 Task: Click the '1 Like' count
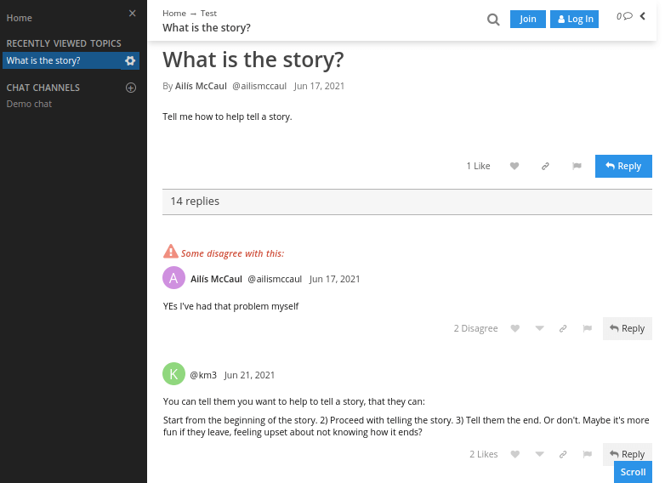point(479,166)
